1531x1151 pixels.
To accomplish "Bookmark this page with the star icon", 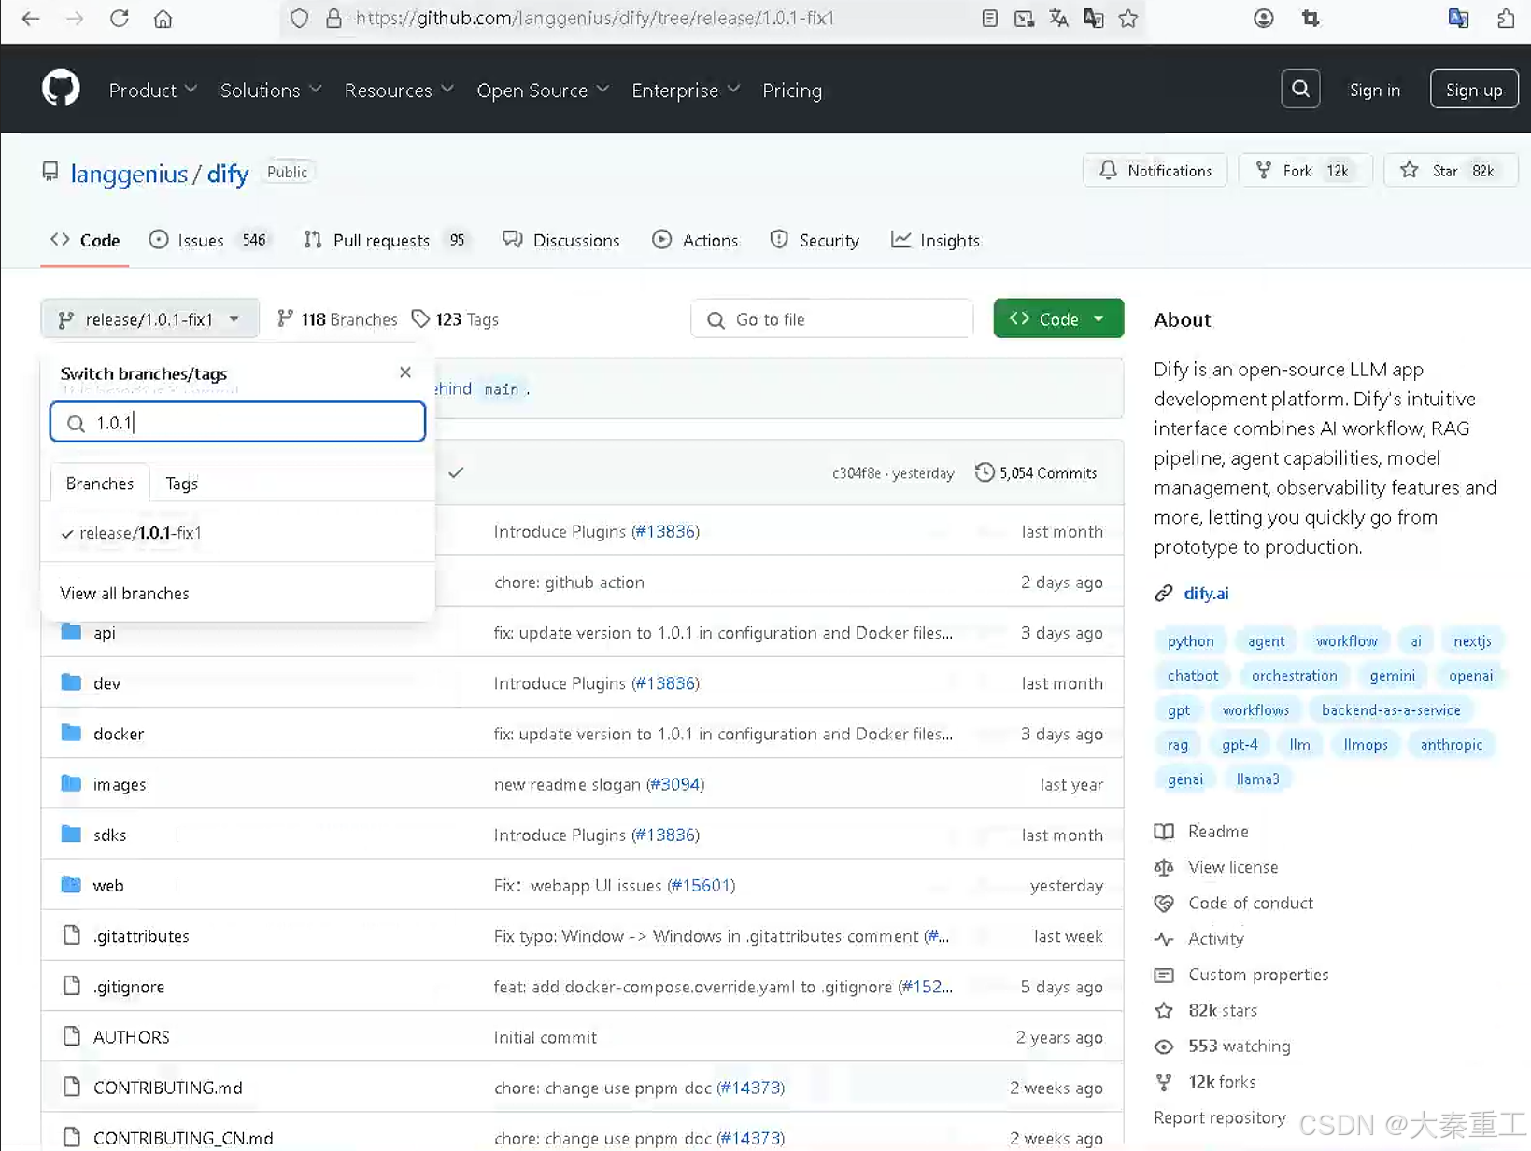I will tap(1128, 18).
